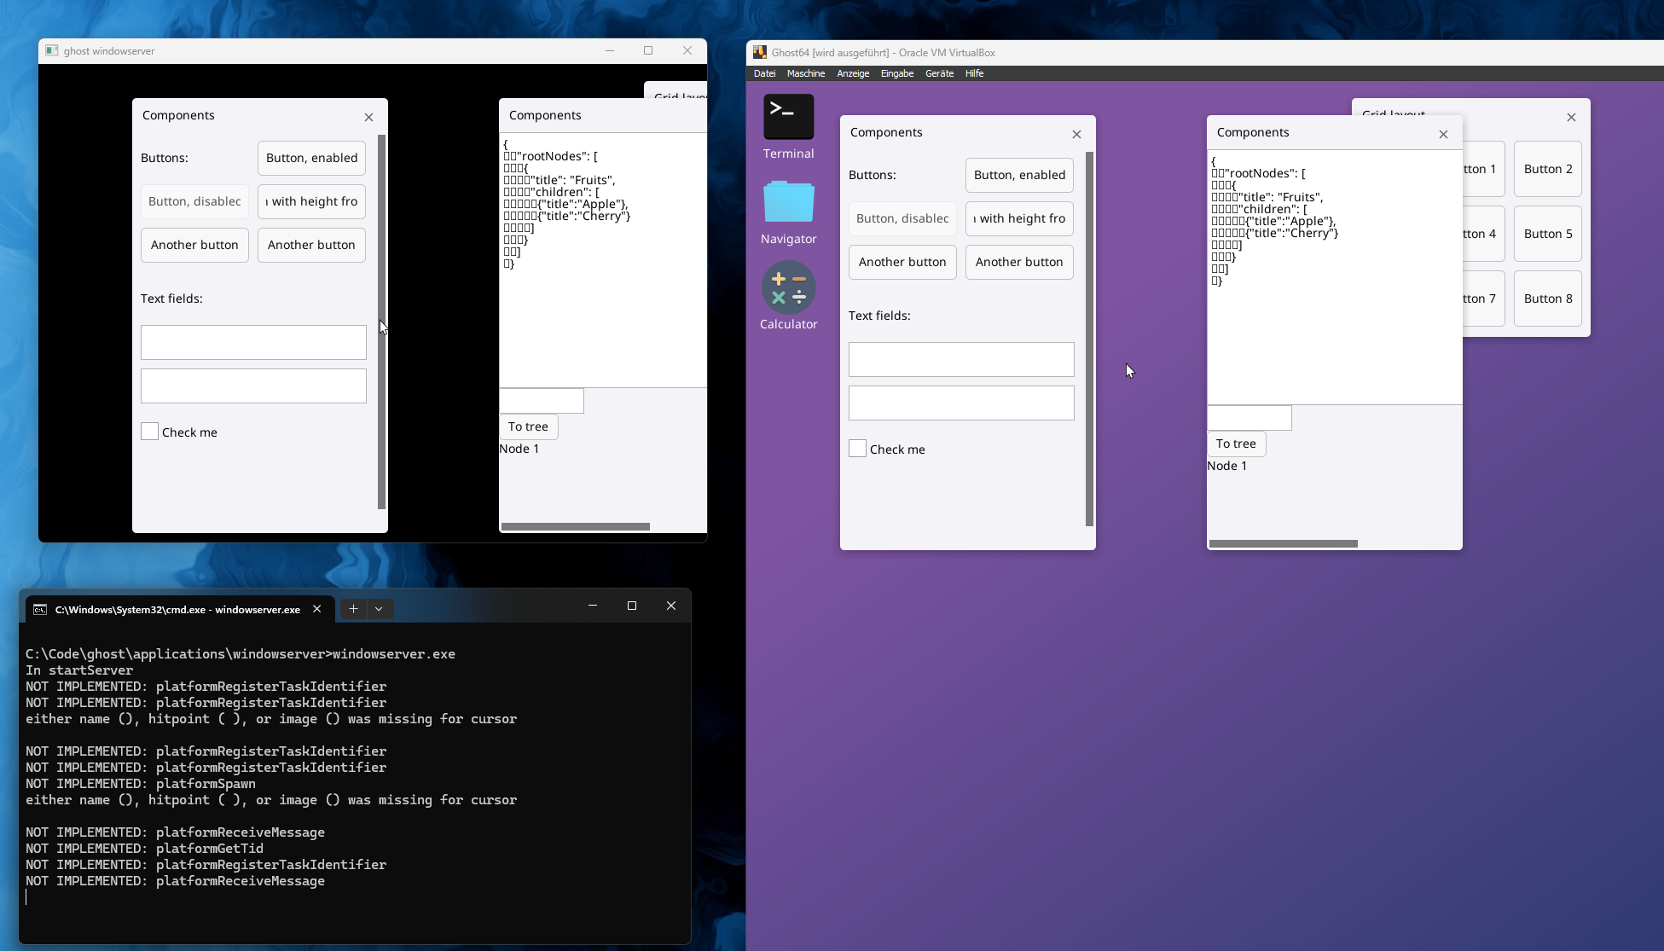Open the Terminal from the VM desktop
1664x951 pixels.
click(x=787, y=116)
